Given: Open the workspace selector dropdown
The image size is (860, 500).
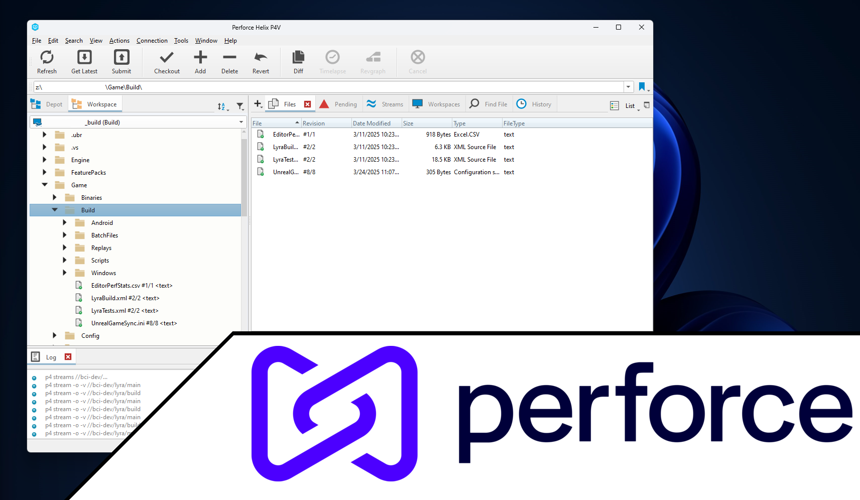Looking at the screenshot, I should [x=241, y=122].
